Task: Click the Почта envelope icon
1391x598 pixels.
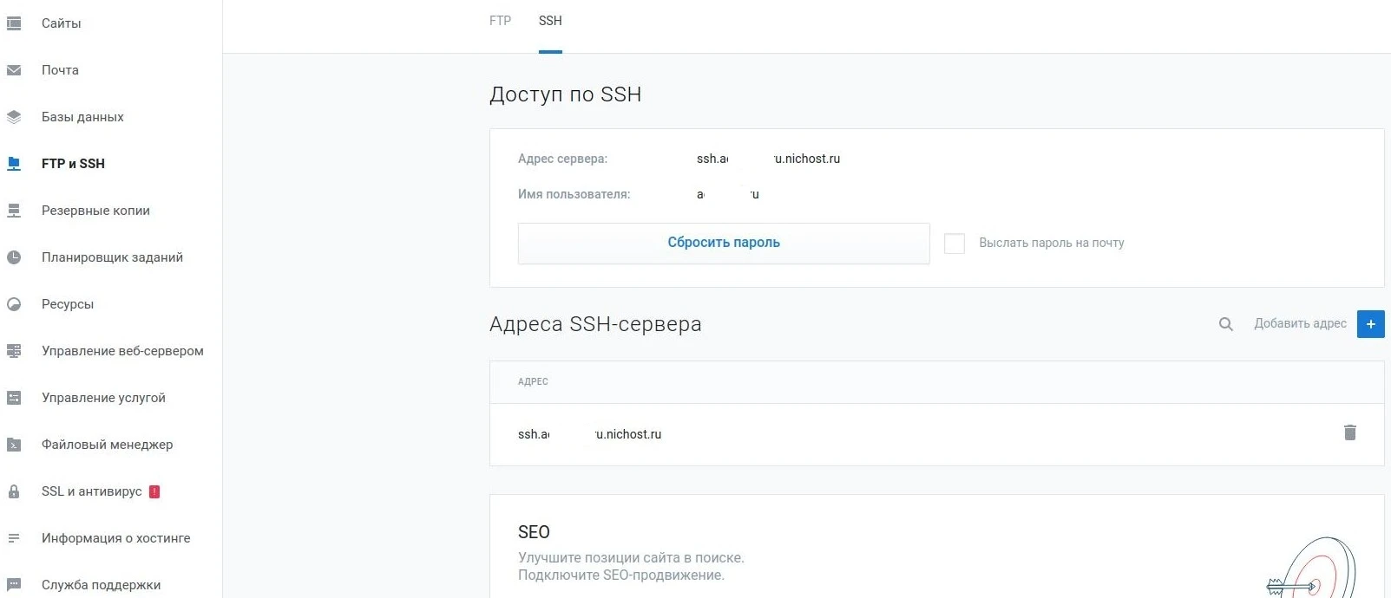Action: tap(14, 70)
